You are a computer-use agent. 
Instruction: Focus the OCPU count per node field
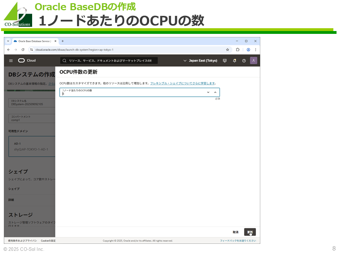click(140, 92)
